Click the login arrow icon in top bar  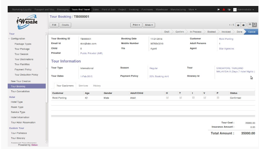[219, 10]
